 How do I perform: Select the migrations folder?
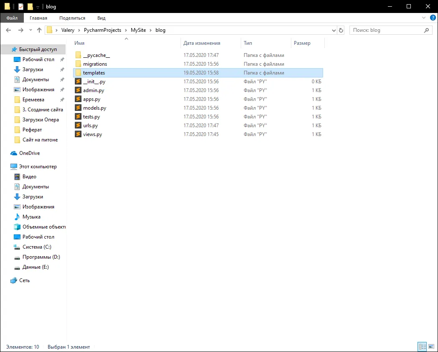click(x=95, y=64)
